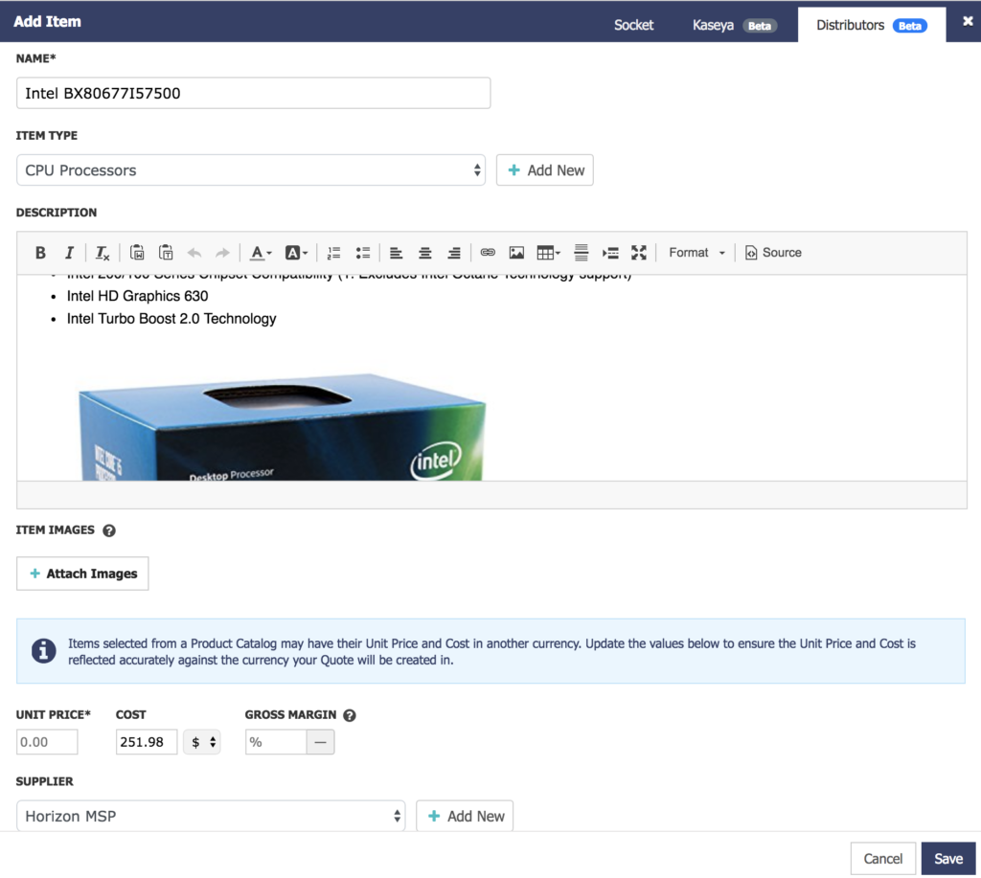The width and height of the screenshot is (981, 878).
Task: Align text right
Action: tap(454, 253)
